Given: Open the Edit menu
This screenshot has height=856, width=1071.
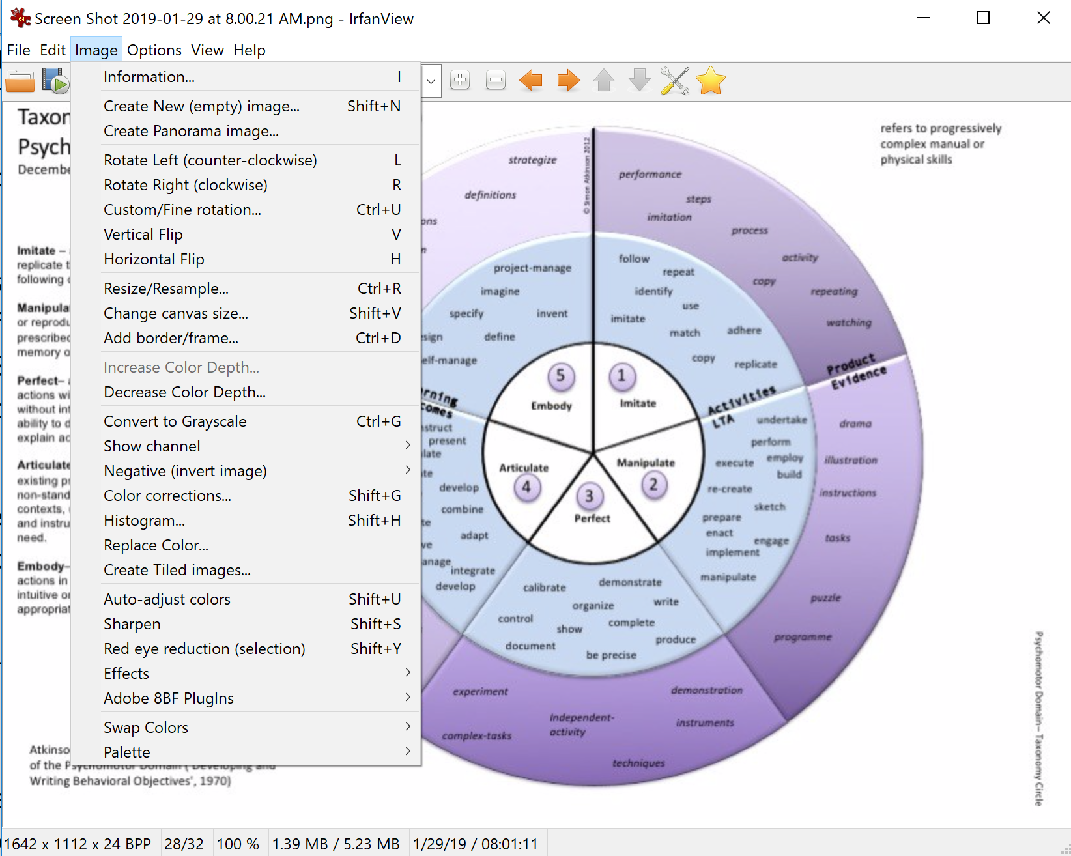Looking at the screenshot, I should [x=53, y=50].
